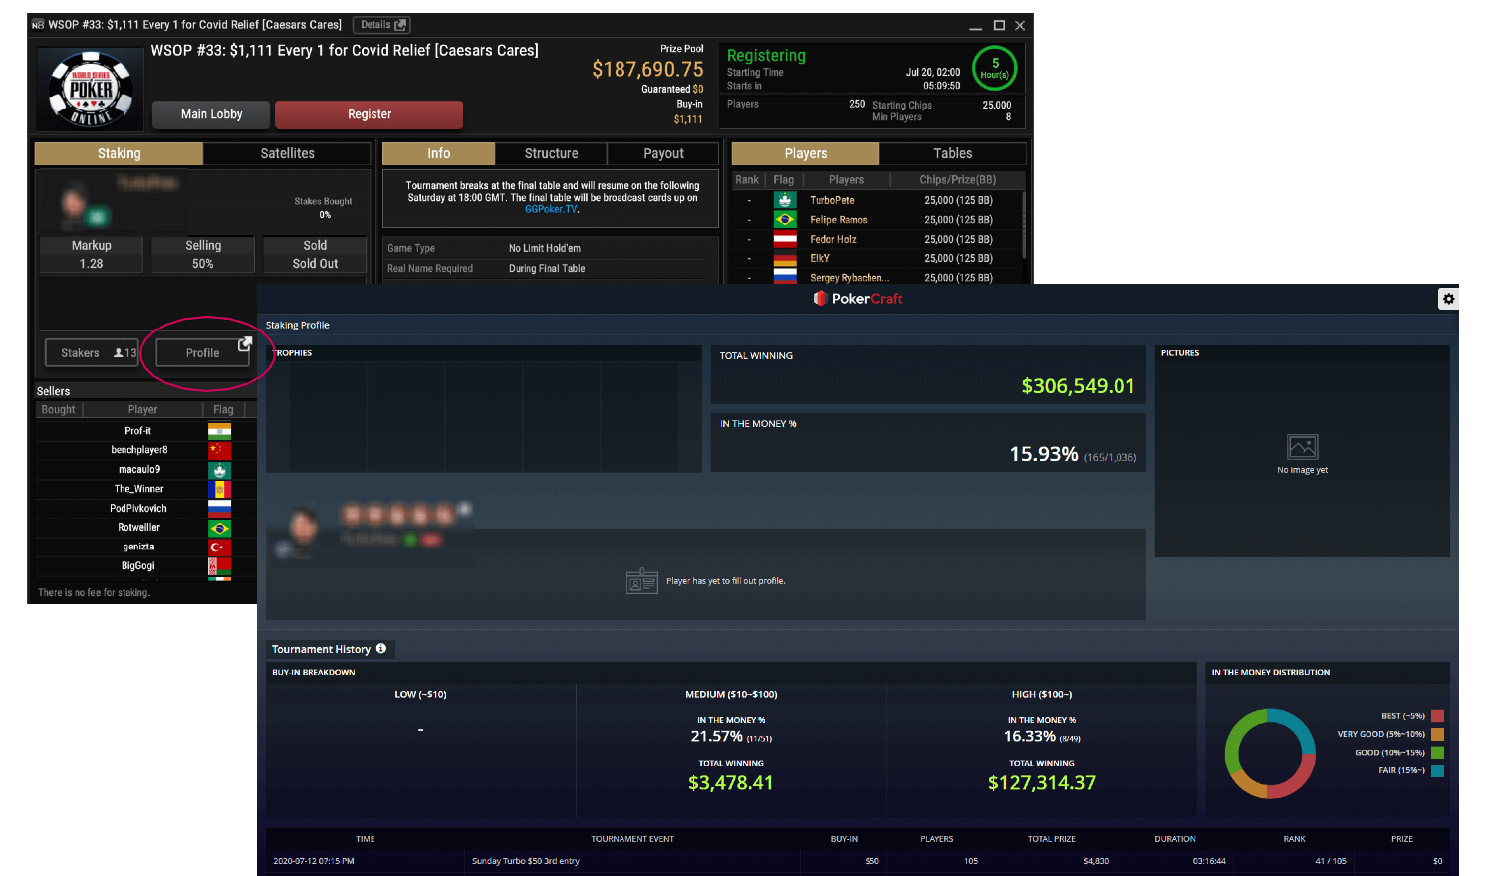
Task: Click the PokerCraft logo
Action: 858,298
